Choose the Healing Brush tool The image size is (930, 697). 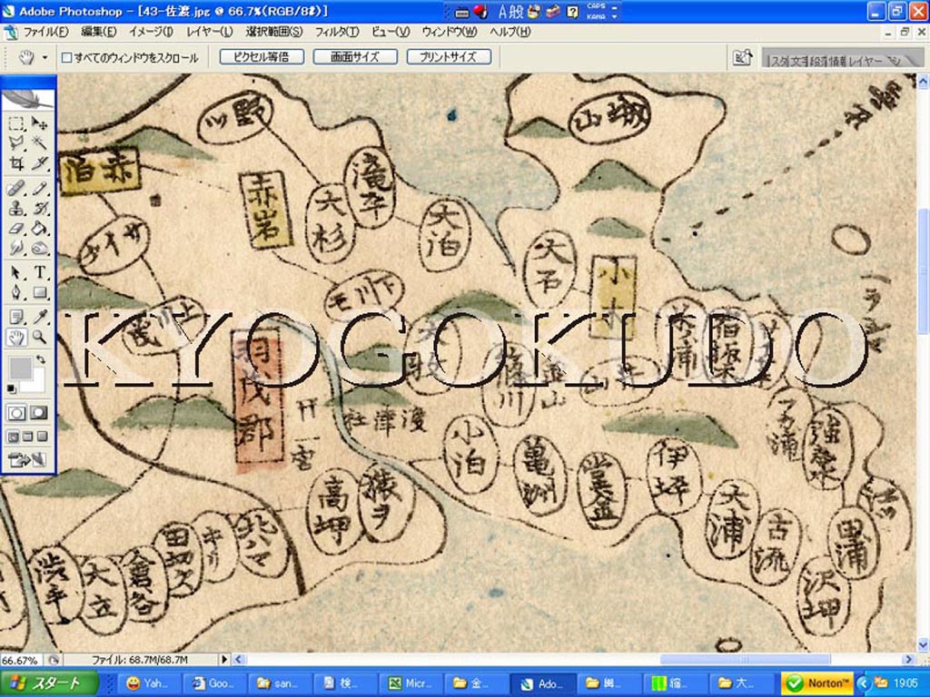pyautogui.click(x=16, y=189)
